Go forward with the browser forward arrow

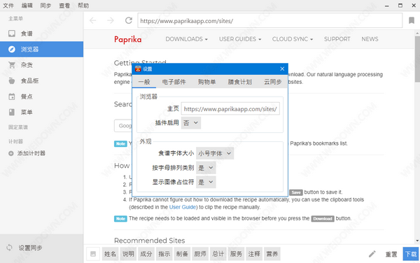coord(111,20)
